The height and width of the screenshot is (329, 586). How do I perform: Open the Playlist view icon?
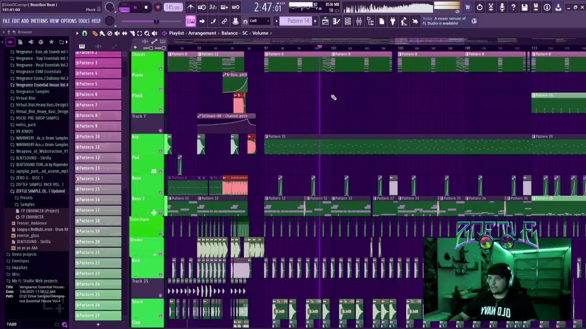pos(325,21)
